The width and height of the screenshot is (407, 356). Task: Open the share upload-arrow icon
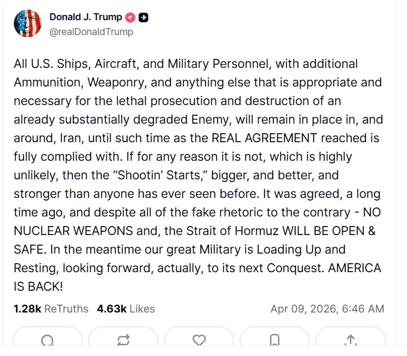coord(350,340)
